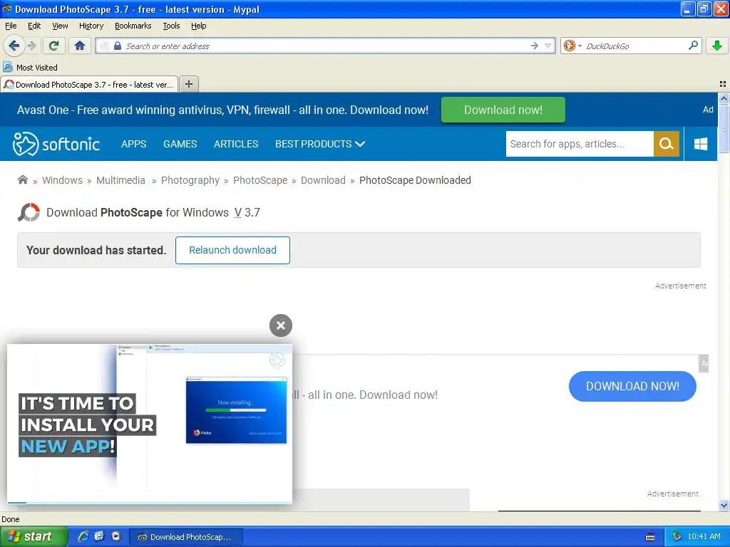Viewport: 730px width, 547px height.
Task: Click the scrollbar up arrow
Action: [724, 98]
